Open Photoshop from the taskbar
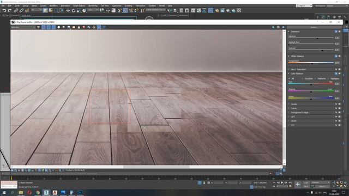349x196 pixels. click(x=80, y=192)
